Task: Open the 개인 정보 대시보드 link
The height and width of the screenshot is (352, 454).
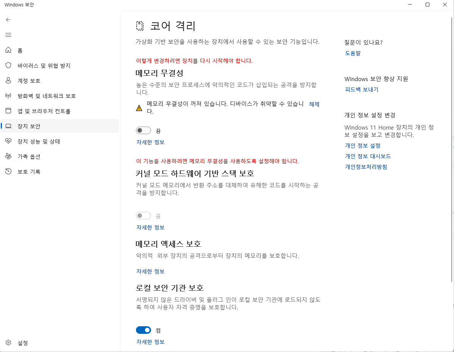Action: pyautogui.click(x=368, y=156)
